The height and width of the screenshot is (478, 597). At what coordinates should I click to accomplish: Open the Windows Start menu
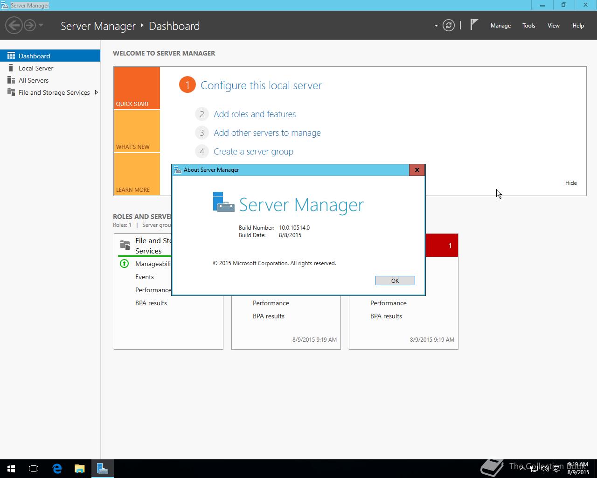(11, 469)
